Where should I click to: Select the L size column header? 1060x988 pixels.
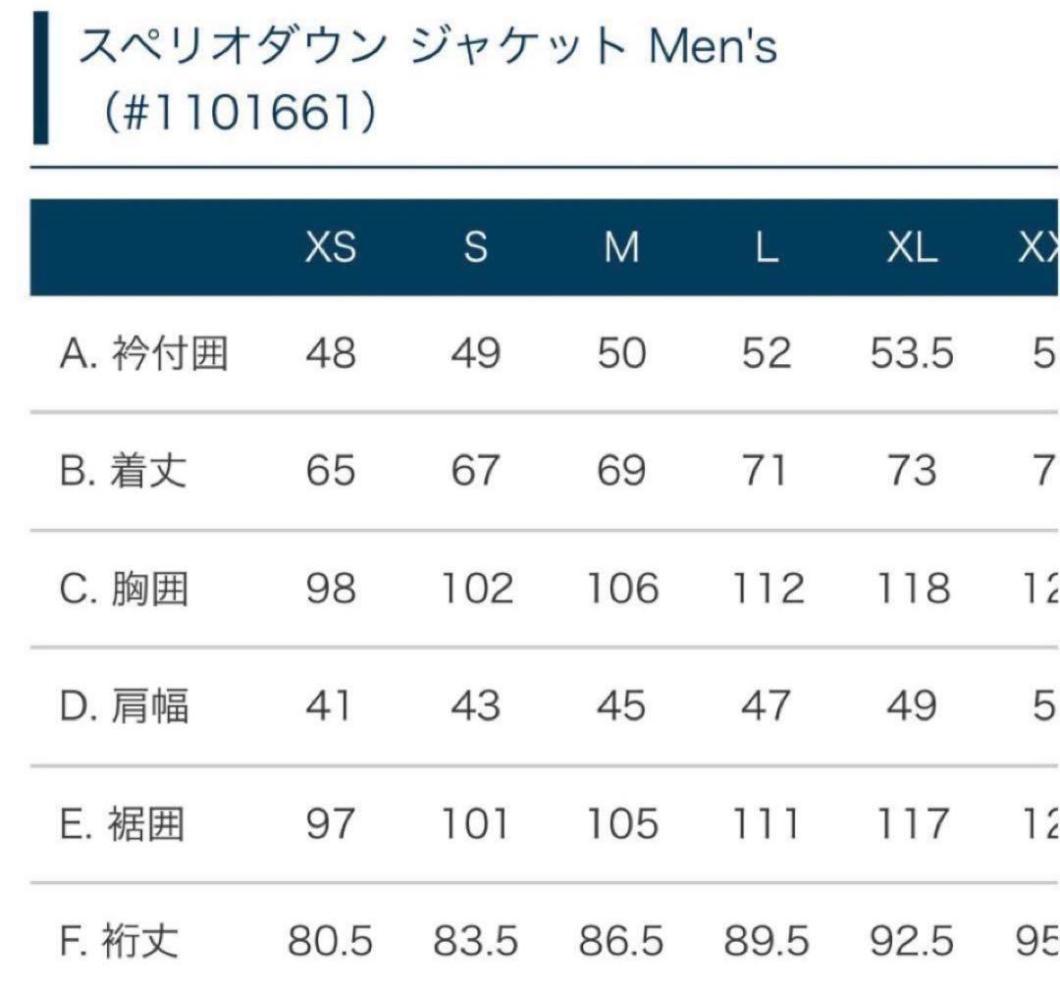pos(767,248)
